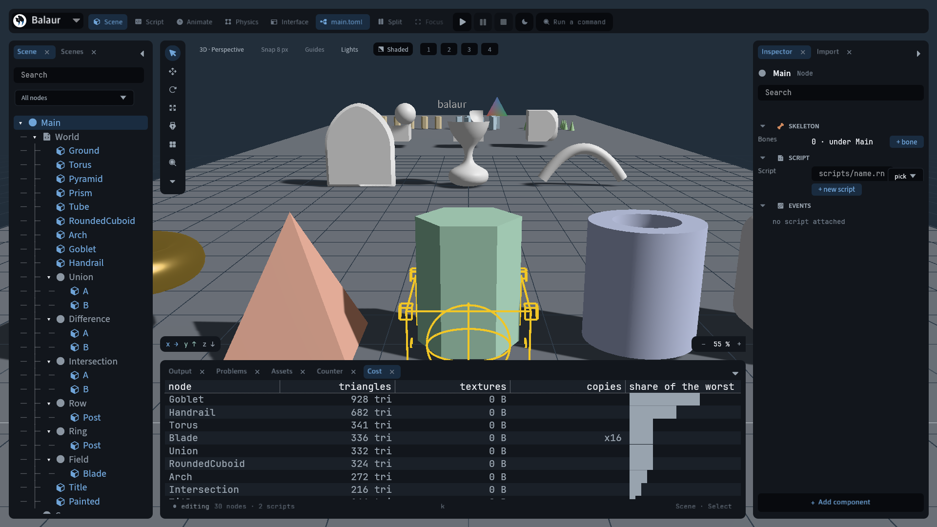937x527 pixels.
Task: Collapse the Difference node in tree
Action: pyautogui.click(x=49, y=319)
